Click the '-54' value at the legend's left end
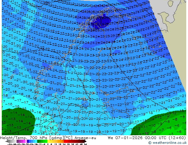 point(9,144)
